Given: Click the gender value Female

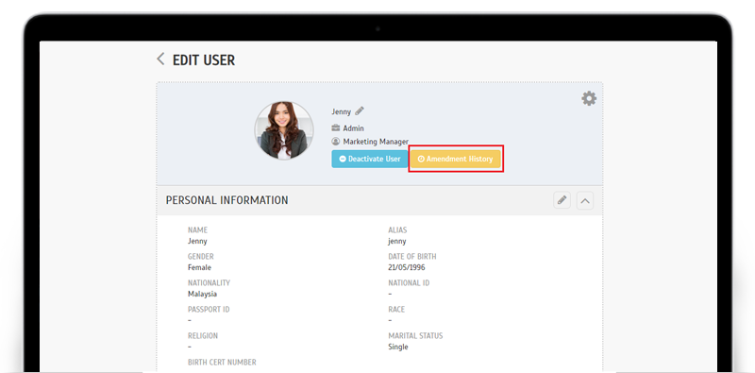Looking at the screenshot, I should point(199,267).
